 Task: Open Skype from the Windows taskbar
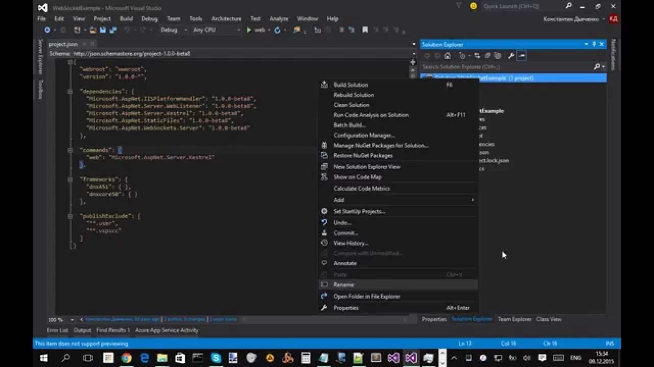click(216, 358)
